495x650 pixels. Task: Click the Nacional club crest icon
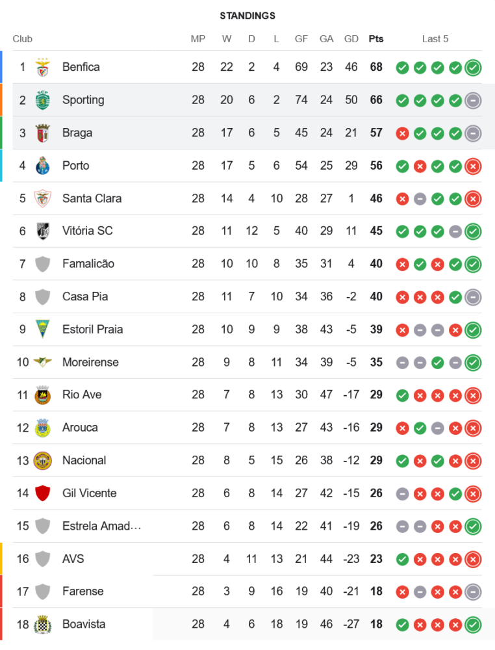point(43,460)
